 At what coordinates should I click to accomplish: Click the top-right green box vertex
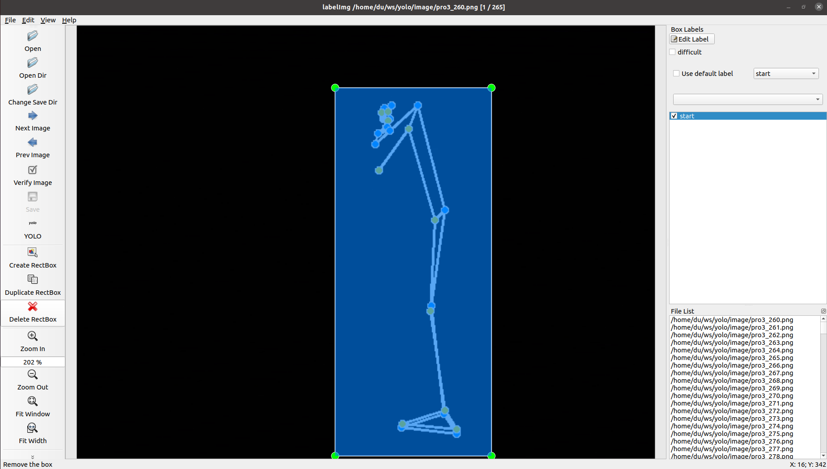coord(492,88)
